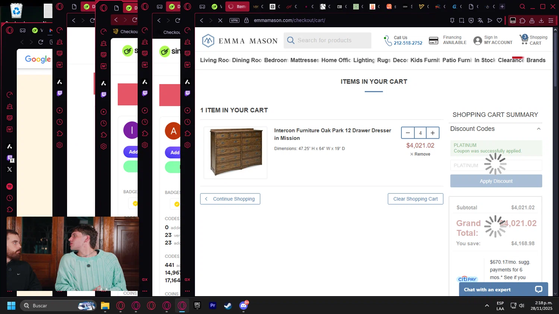559x314 pixels.
Task: Open Premiere Pro from the taskbar
Action: click(x=213, y=305)
